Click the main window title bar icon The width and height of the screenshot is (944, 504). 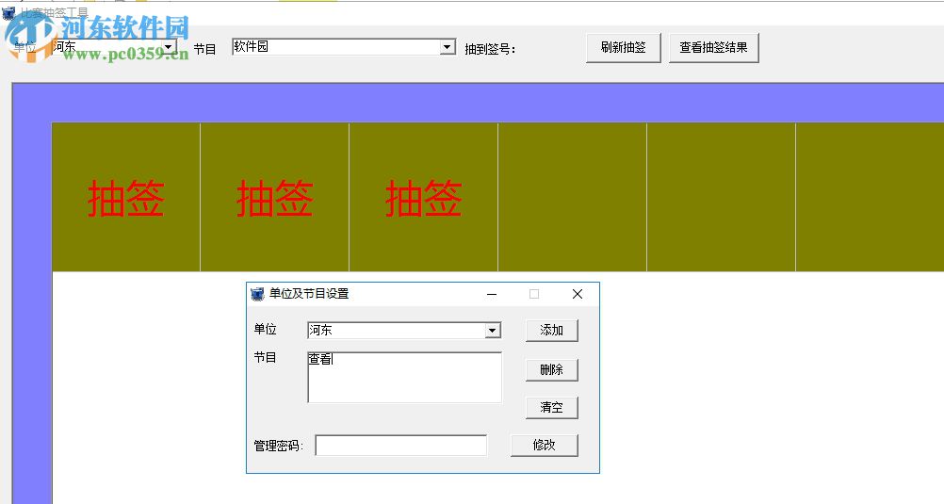point(8,12)
